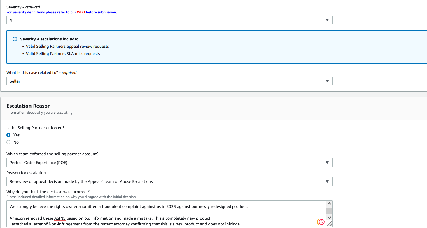Click the info icon in Severity 4 banner
The height and width of the screenshot is (228, 427).
15,39
